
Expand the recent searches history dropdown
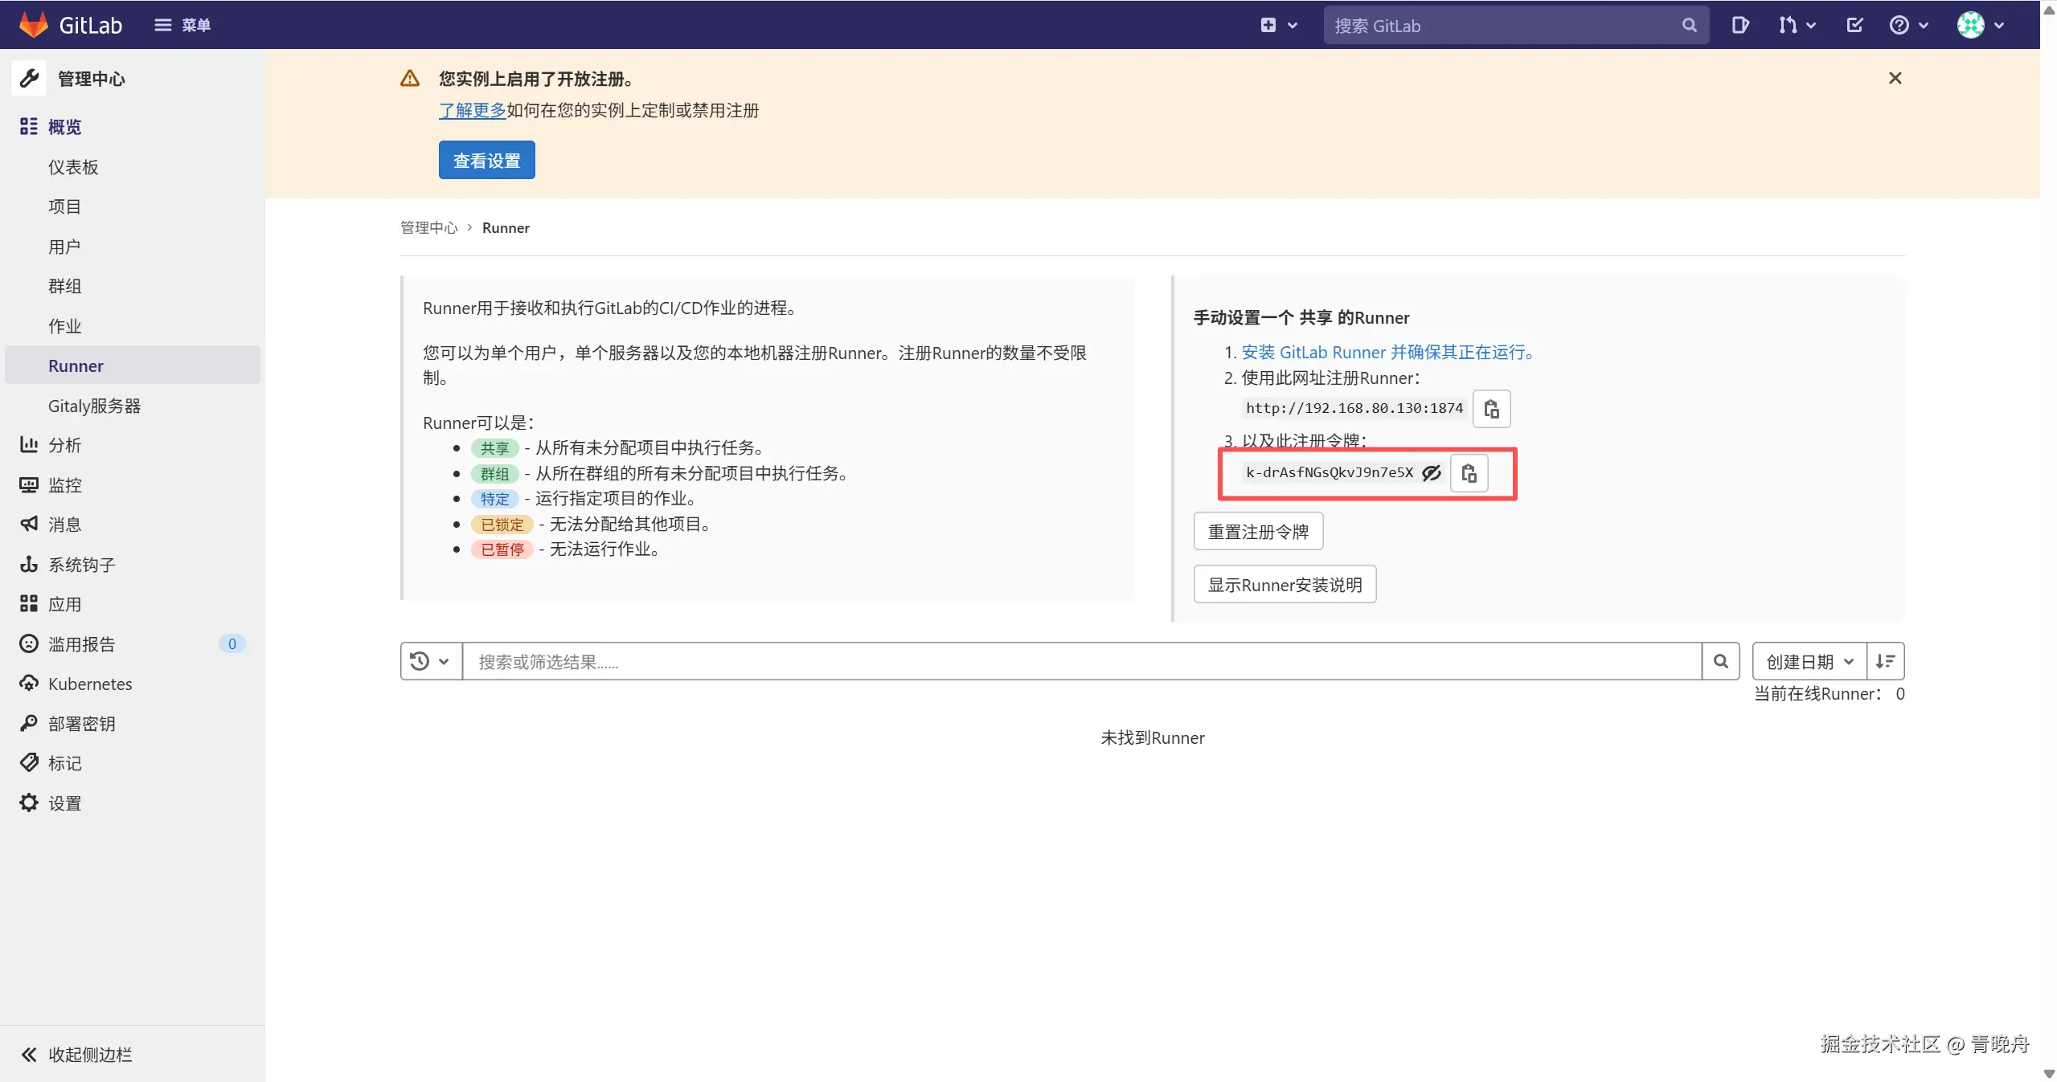[430, 661]
